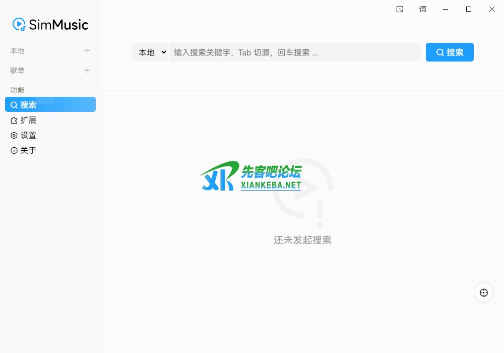Click the magnifier icon beside 搜索 in sidebar
504x353 pixels.
click(14, 104)
